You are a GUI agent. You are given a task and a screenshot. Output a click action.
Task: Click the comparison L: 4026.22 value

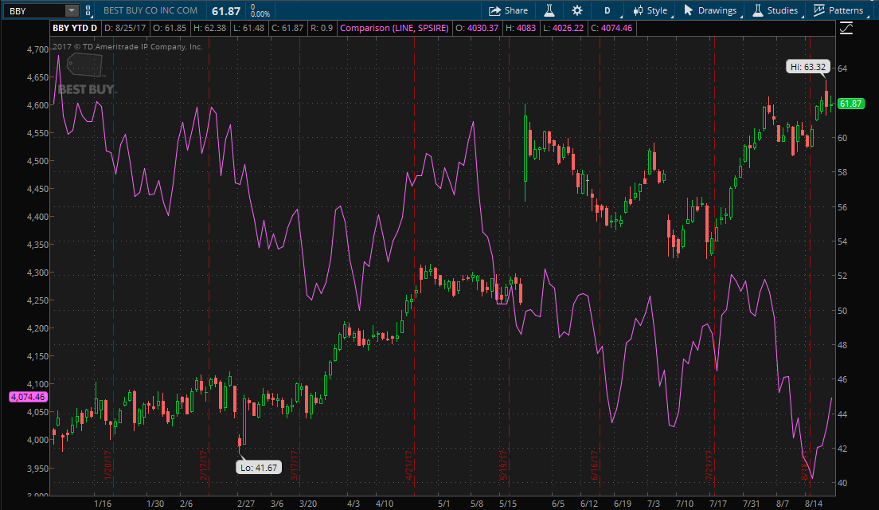pyautogui.click(x=563, y=28)
